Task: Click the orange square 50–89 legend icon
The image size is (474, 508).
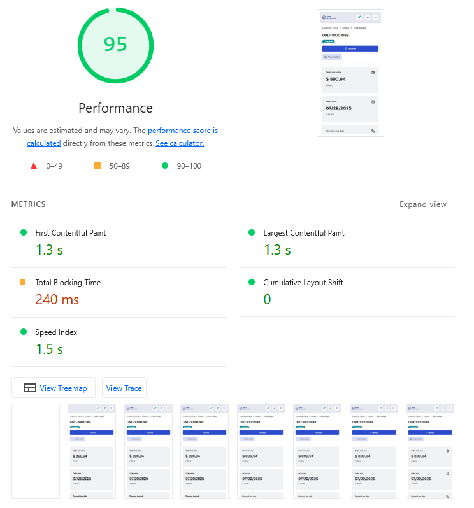Action: [97, 166]
